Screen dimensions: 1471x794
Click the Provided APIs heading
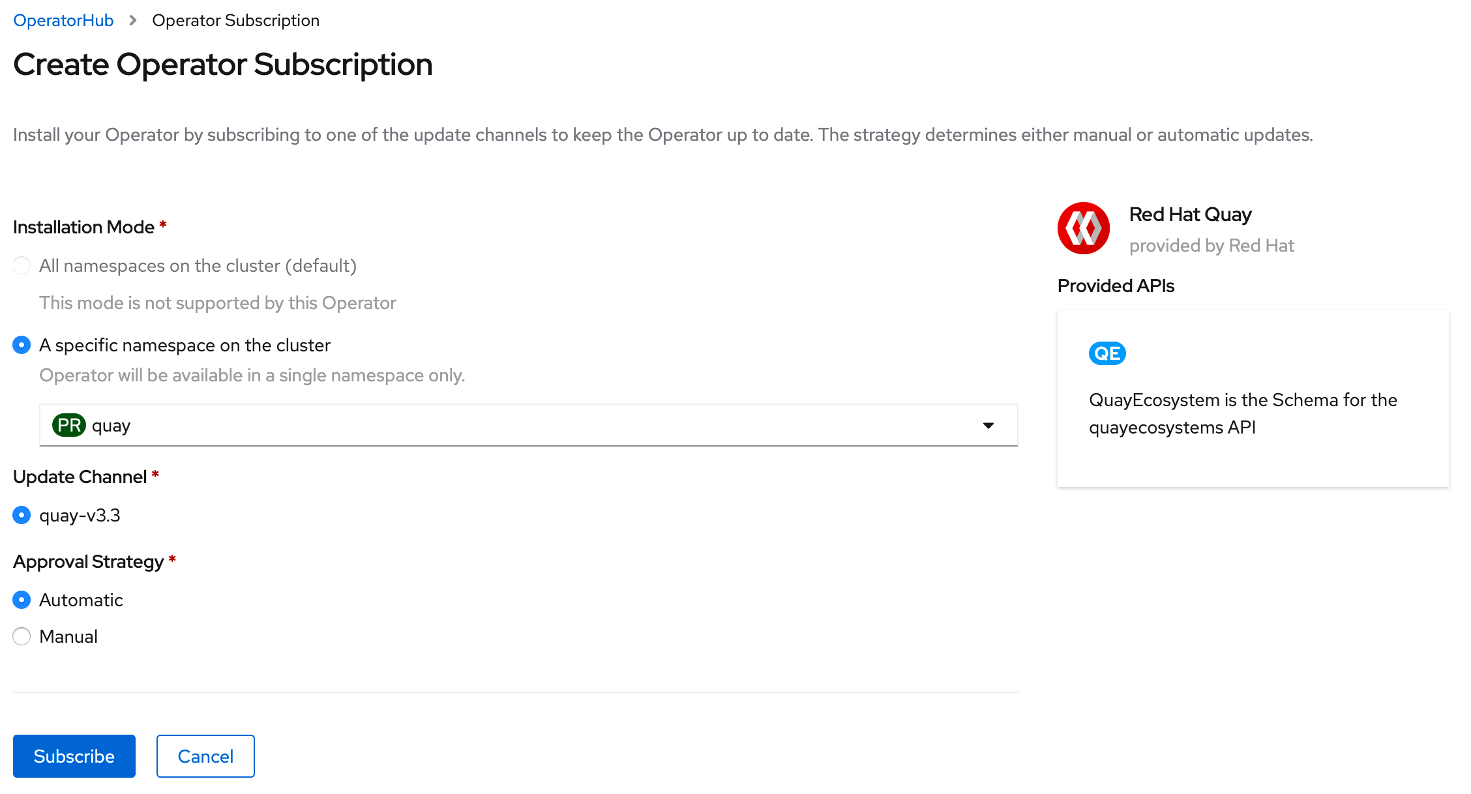(x=1116, y=286)
